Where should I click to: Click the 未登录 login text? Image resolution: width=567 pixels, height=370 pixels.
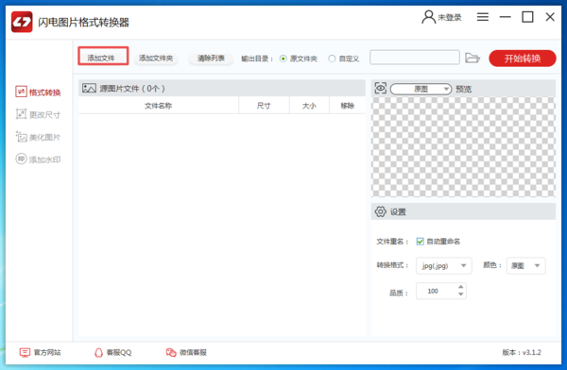[450, 17]
